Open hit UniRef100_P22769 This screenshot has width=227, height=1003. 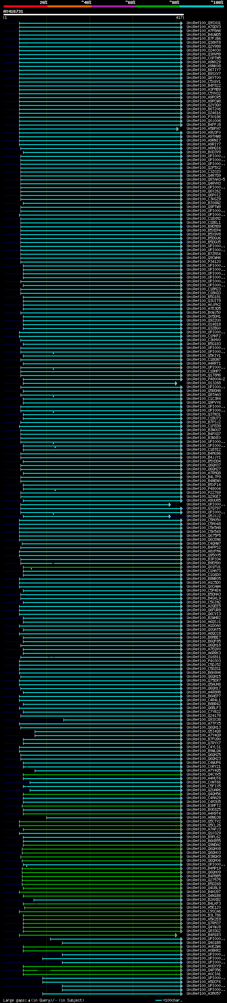[203, 493]
